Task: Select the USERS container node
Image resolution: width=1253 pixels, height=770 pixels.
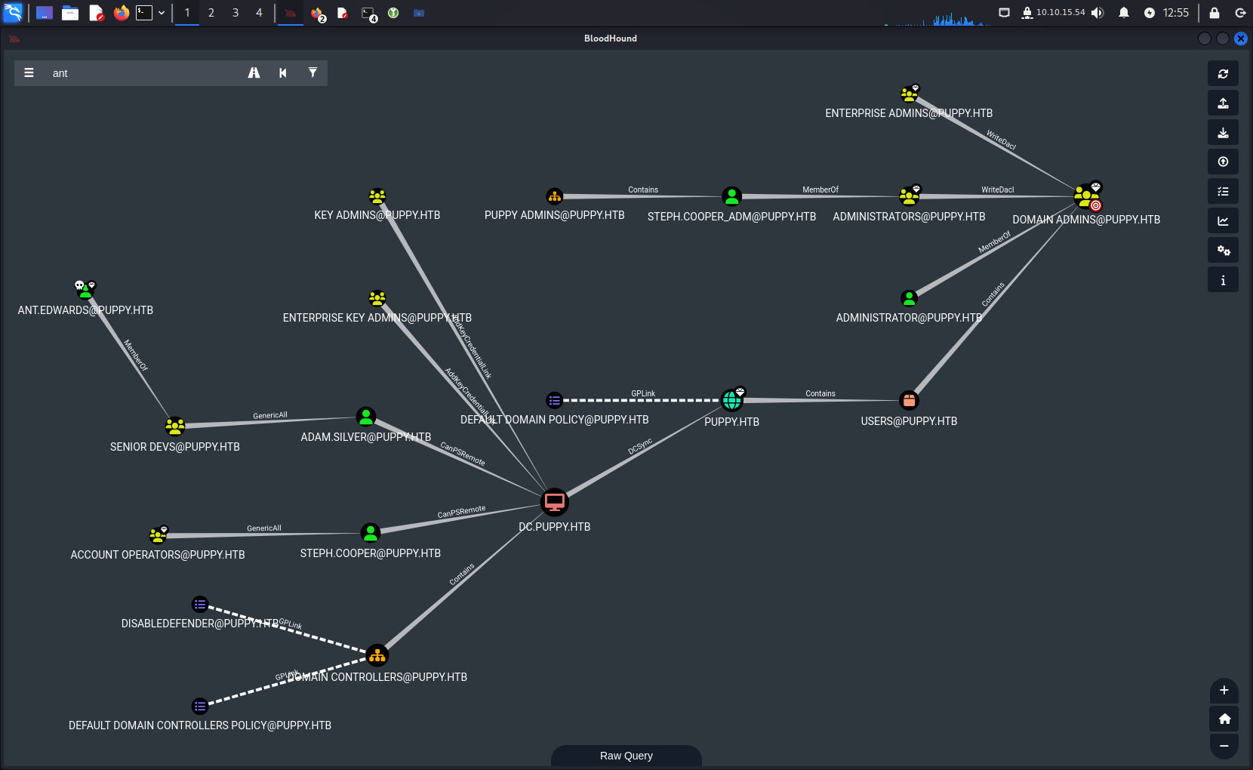Action: click(910, 400)
